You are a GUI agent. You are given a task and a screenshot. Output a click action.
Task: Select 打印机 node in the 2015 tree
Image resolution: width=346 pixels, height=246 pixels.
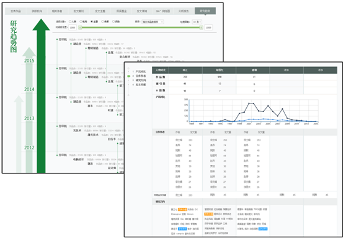(x=63, y=40)
